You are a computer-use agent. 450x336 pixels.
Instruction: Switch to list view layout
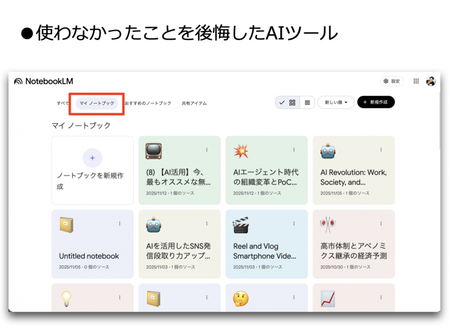pos(307,102)
